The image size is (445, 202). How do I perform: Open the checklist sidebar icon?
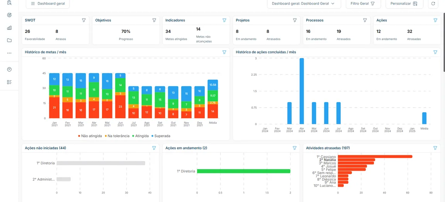click(9, 82)
